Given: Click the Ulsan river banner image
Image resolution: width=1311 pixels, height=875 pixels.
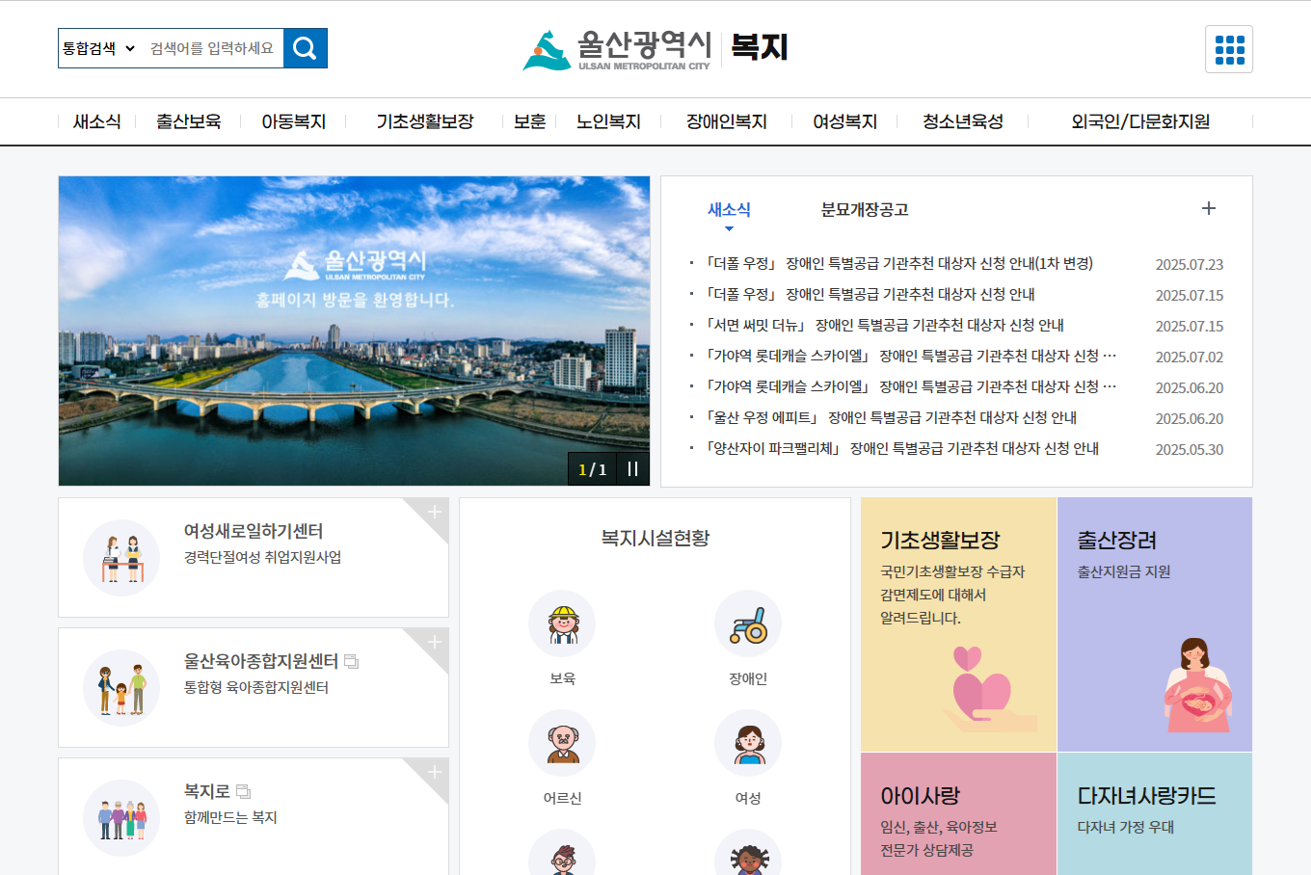Looking at the screenshot, I should click(x=354, y=331).
